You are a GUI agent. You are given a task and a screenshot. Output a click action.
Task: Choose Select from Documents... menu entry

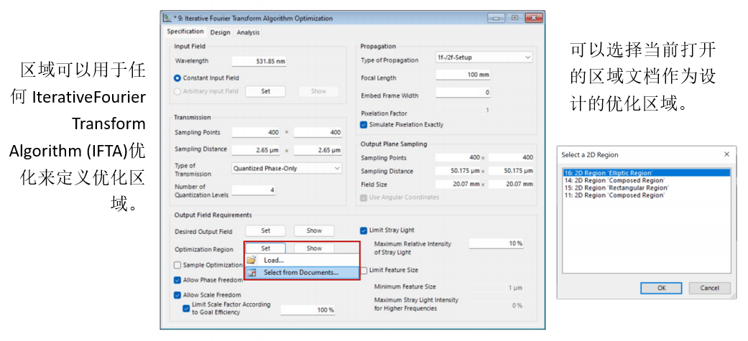(300, 273)
